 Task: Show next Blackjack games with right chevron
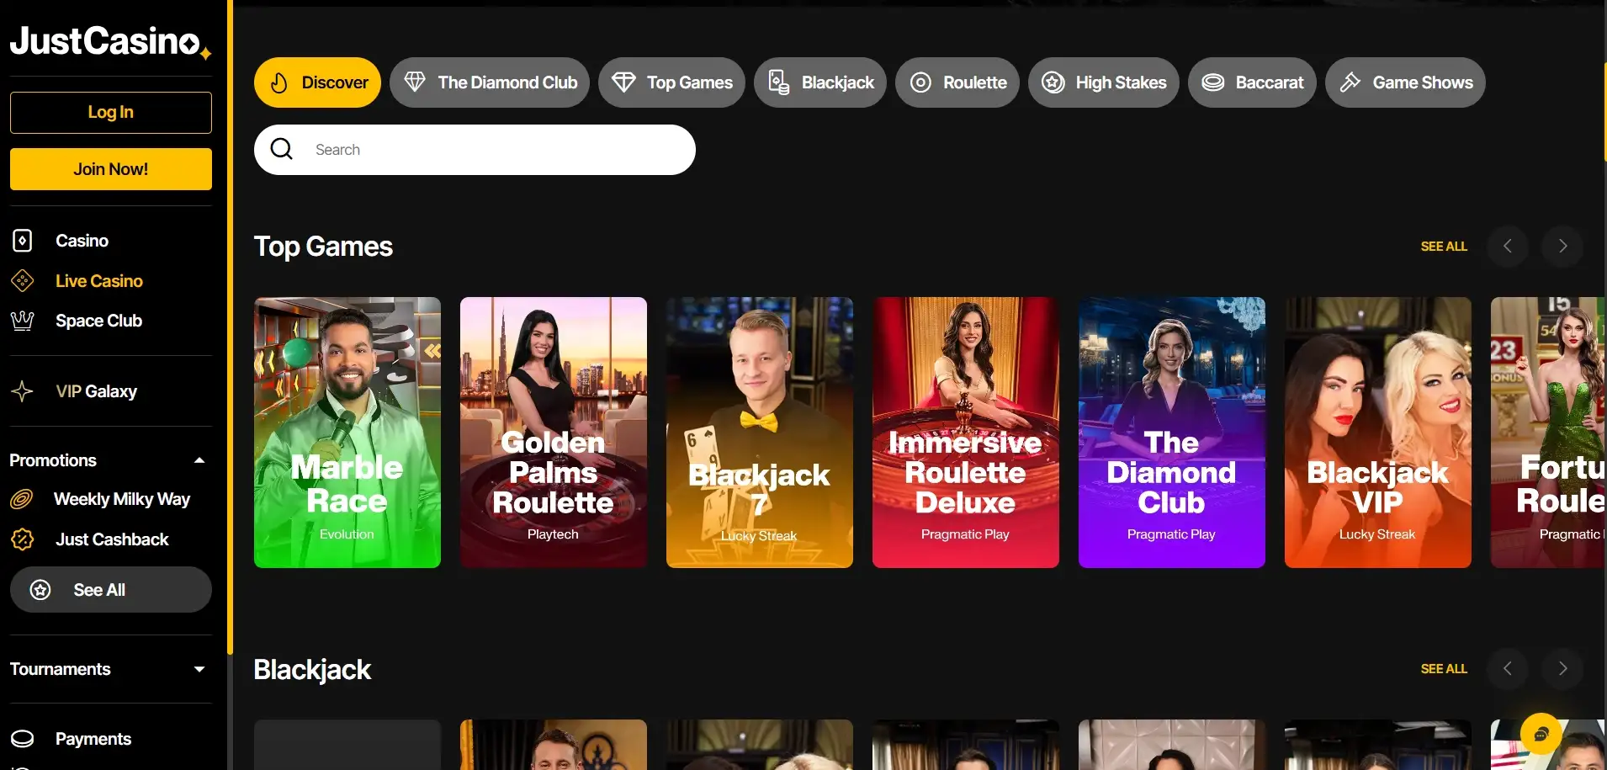1562,669
